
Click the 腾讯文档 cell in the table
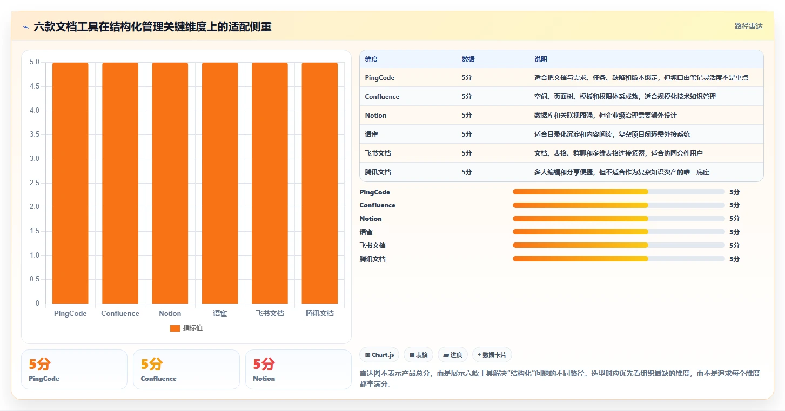point(378,172)
